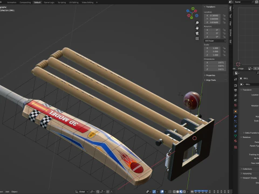
Task: Open the shading options dropdown arrow
Action: click(188, 192)
